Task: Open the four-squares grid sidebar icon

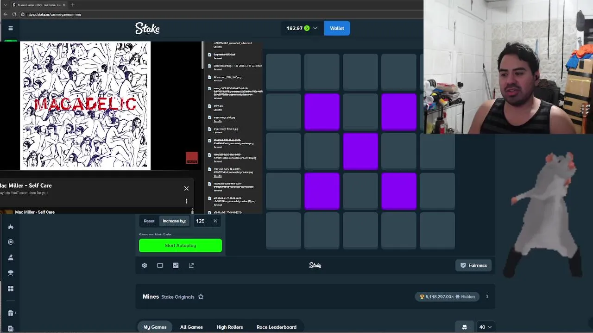Action: click(x=11, y=289)
